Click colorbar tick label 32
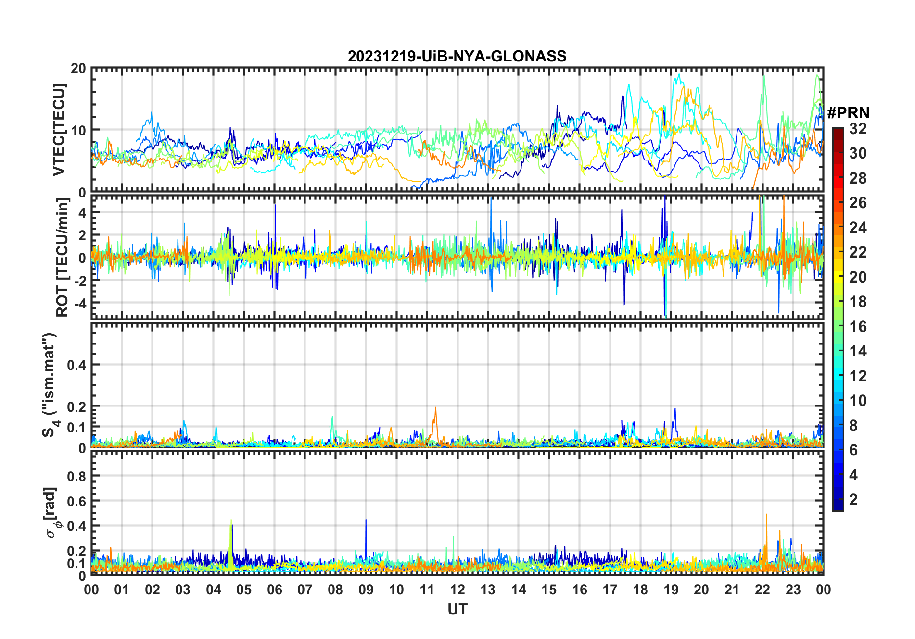915x639 pixels. pyautogui.click(x=858, y=128)
